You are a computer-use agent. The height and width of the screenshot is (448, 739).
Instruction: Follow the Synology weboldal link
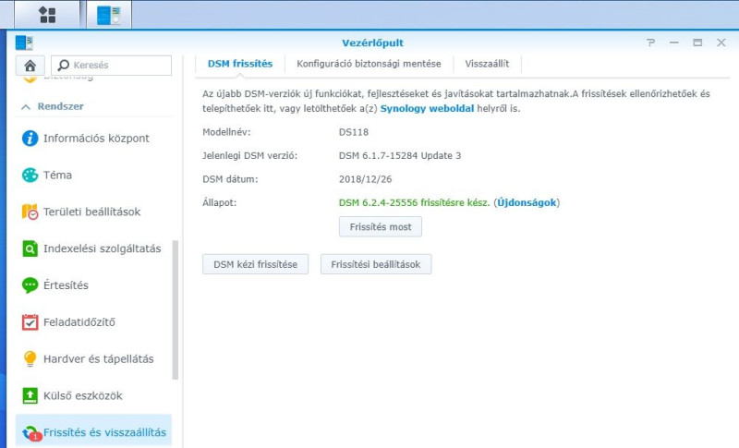(x=427, y=108)
